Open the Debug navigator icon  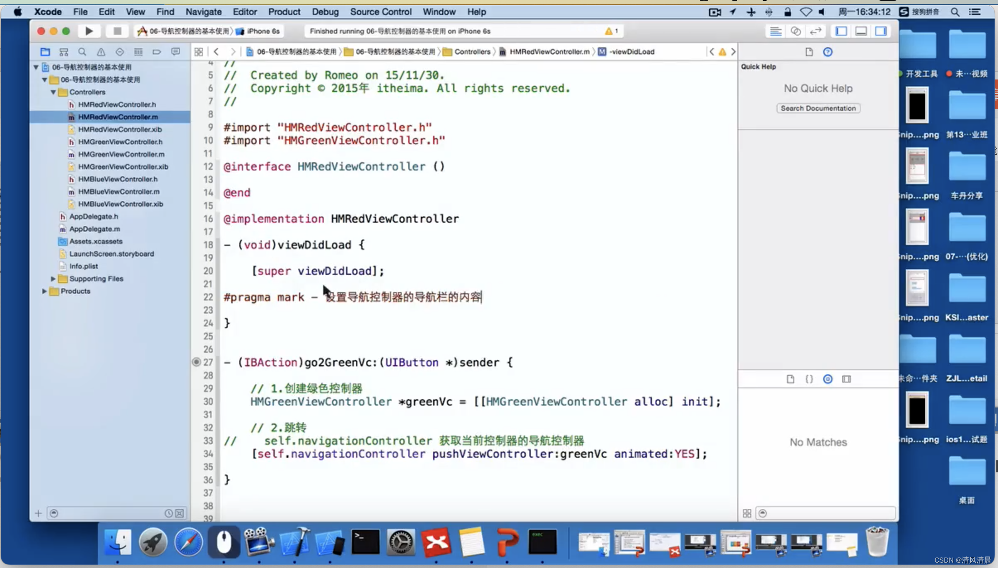(x=138, y=52)
